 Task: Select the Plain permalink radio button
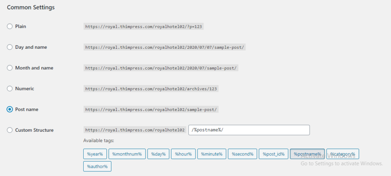pyautogui.click(x=10, y=26)
